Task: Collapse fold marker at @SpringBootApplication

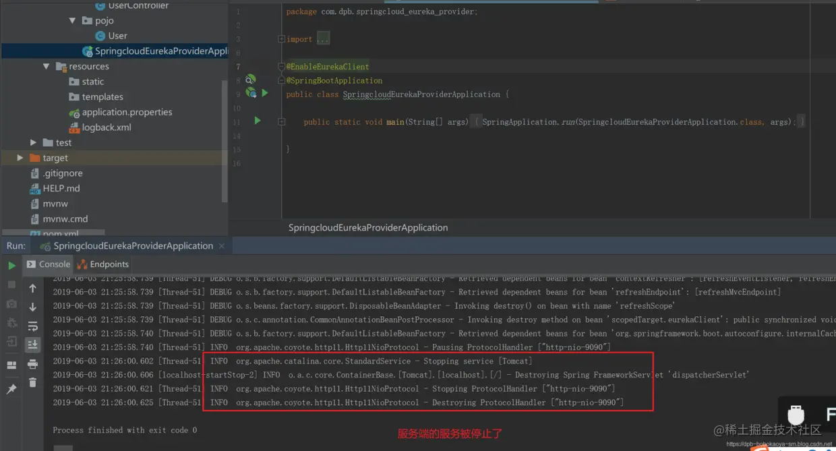Action: point(281,80)
